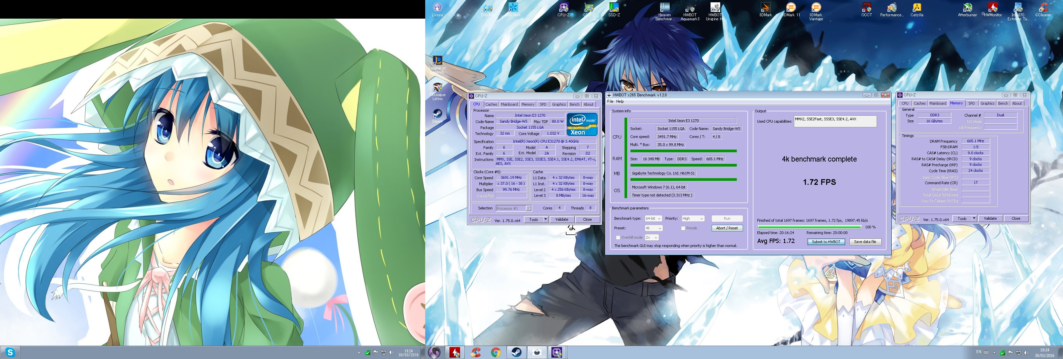Screen dimensions: 1063x359
Task: Launch the Steam desktop shortcut
Action: coord(437,116)
